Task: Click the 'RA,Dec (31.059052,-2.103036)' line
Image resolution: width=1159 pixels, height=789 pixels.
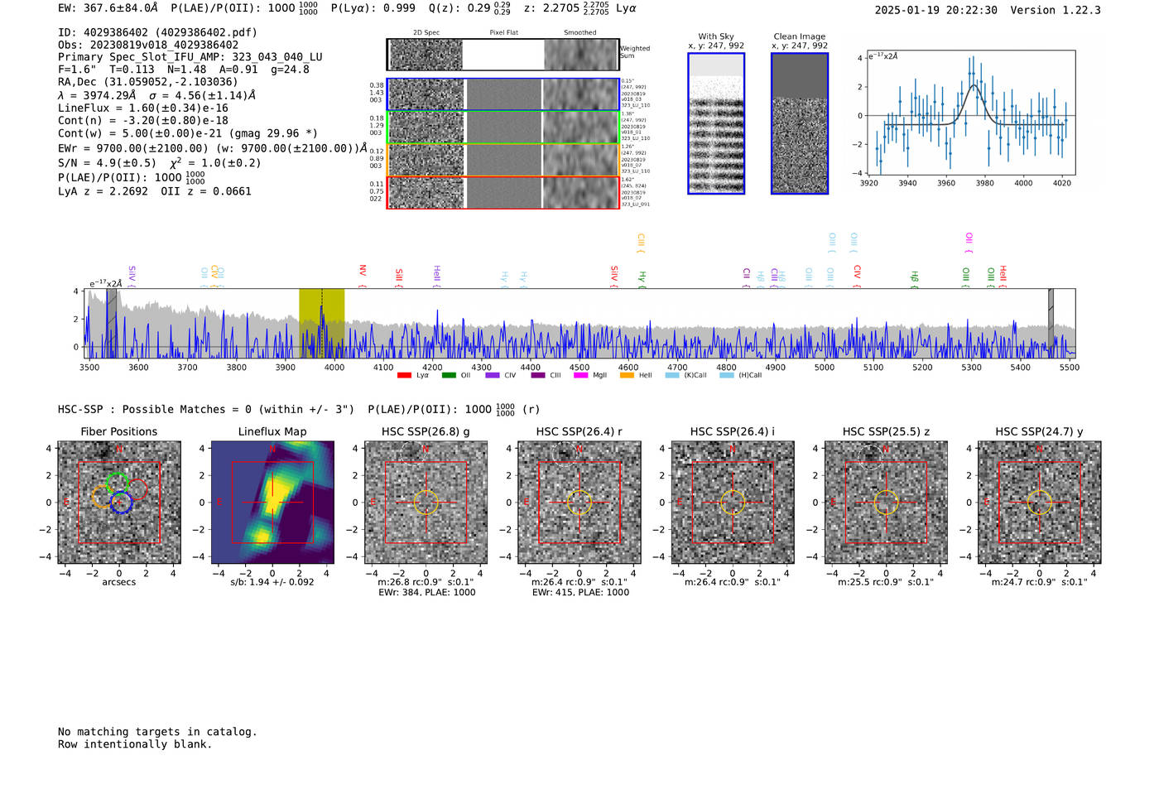Action: click(x=147, y=81)
